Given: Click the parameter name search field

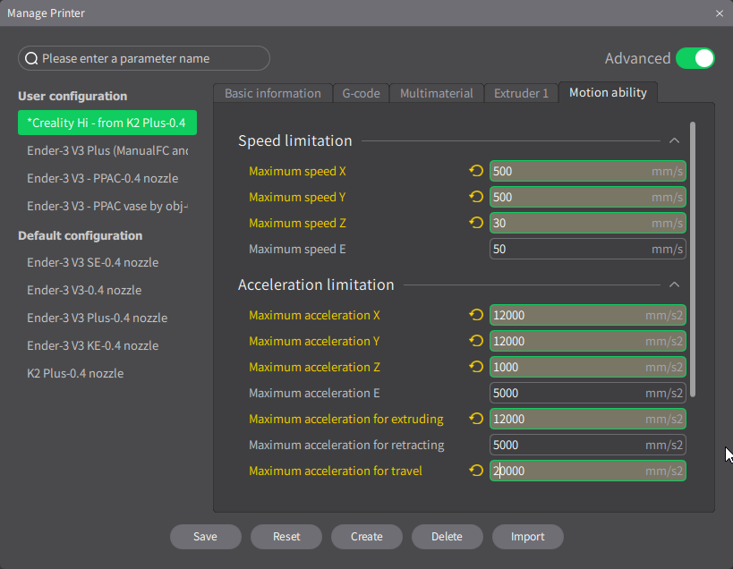Looking at the screenshot, I should coord(144,58).
